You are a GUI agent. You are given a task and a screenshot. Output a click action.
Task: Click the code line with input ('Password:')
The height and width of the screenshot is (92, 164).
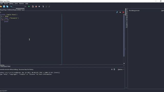click(x=10, y=18)
